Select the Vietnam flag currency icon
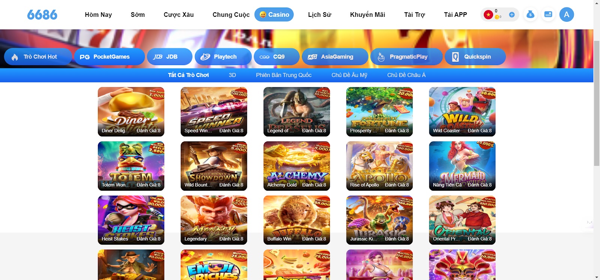Screen dimensions: 600x280 coord(488,15)
